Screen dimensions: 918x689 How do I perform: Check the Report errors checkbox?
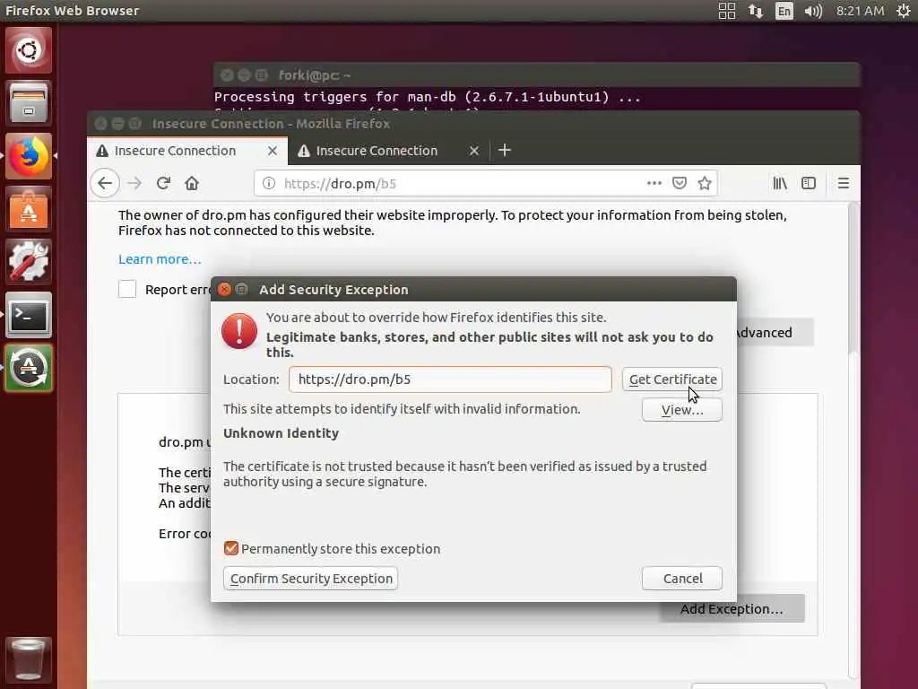127,290
